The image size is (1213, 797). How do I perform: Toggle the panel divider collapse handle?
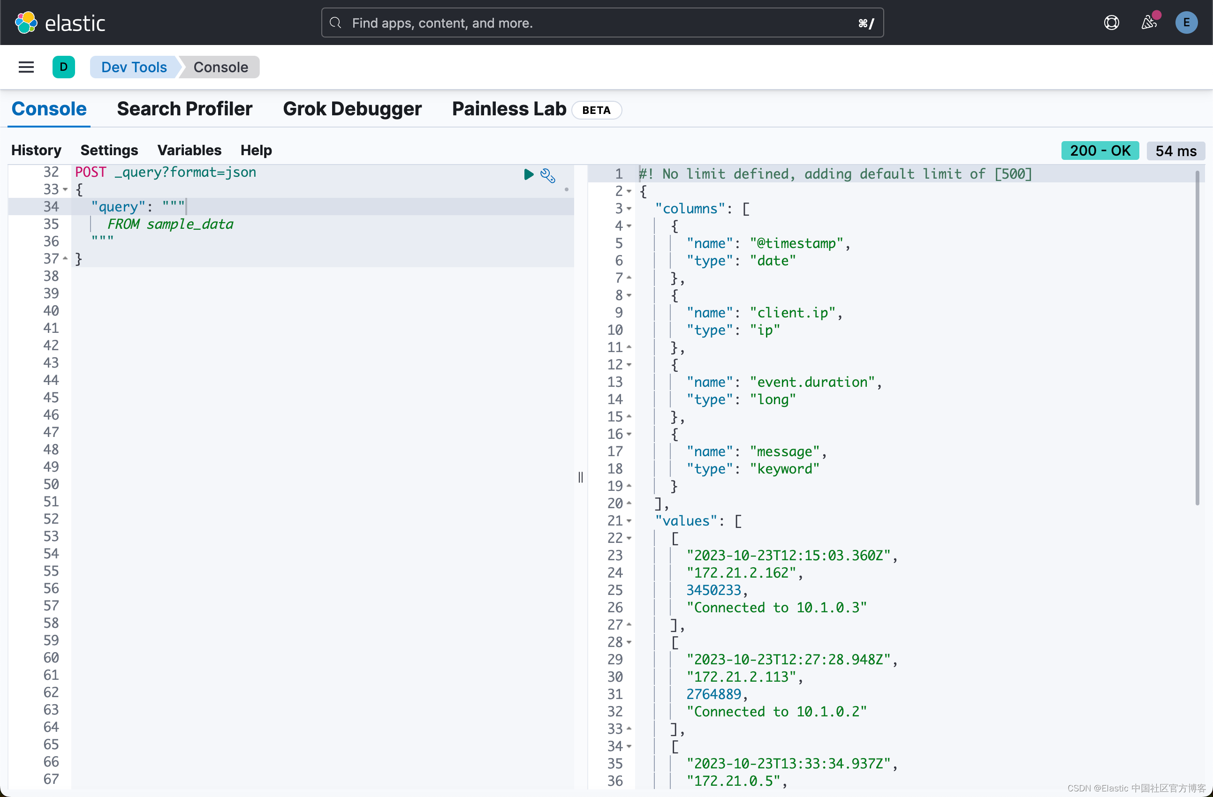click(x=581, y=477)
